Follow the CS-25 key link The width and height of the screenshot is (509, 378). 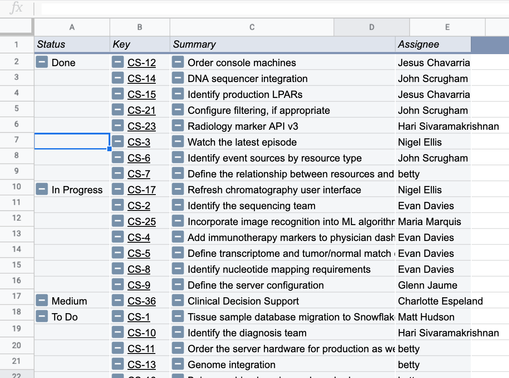click(142, 222)
